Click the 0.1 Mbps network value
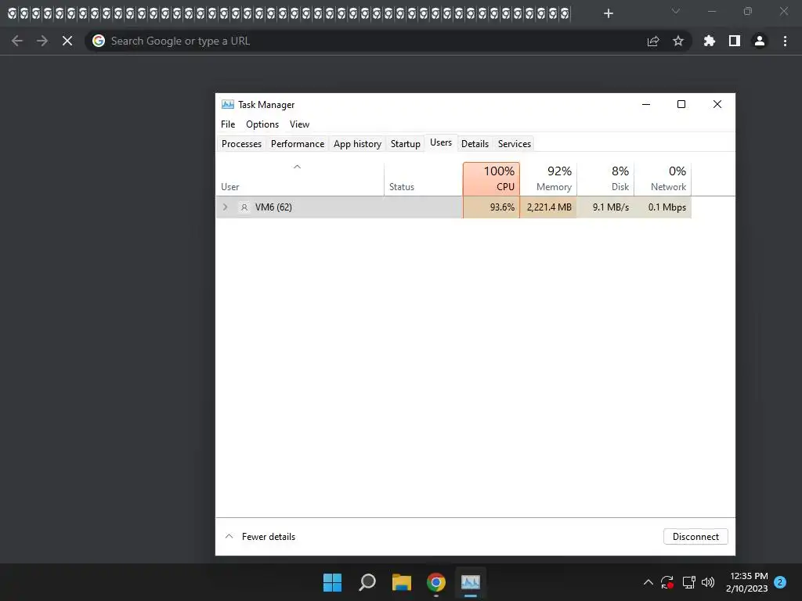 (x=667, y=207)
